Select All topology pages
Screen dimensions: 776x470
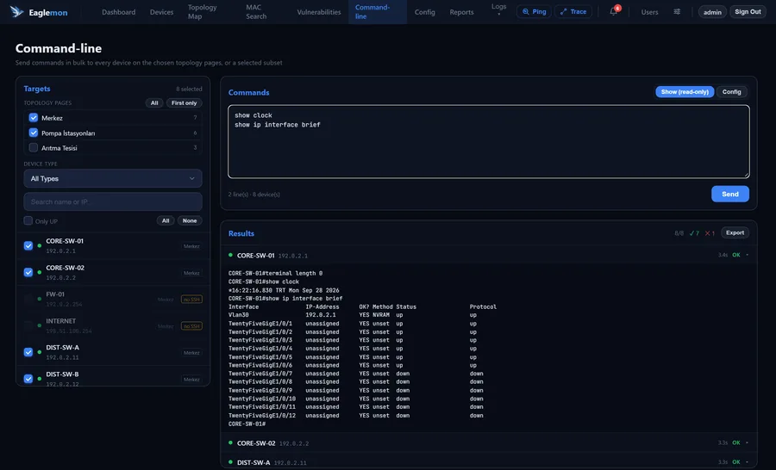click(154, 102)
